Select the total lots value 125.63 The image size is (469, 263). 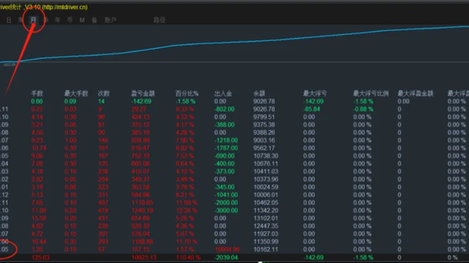[40, 257]
